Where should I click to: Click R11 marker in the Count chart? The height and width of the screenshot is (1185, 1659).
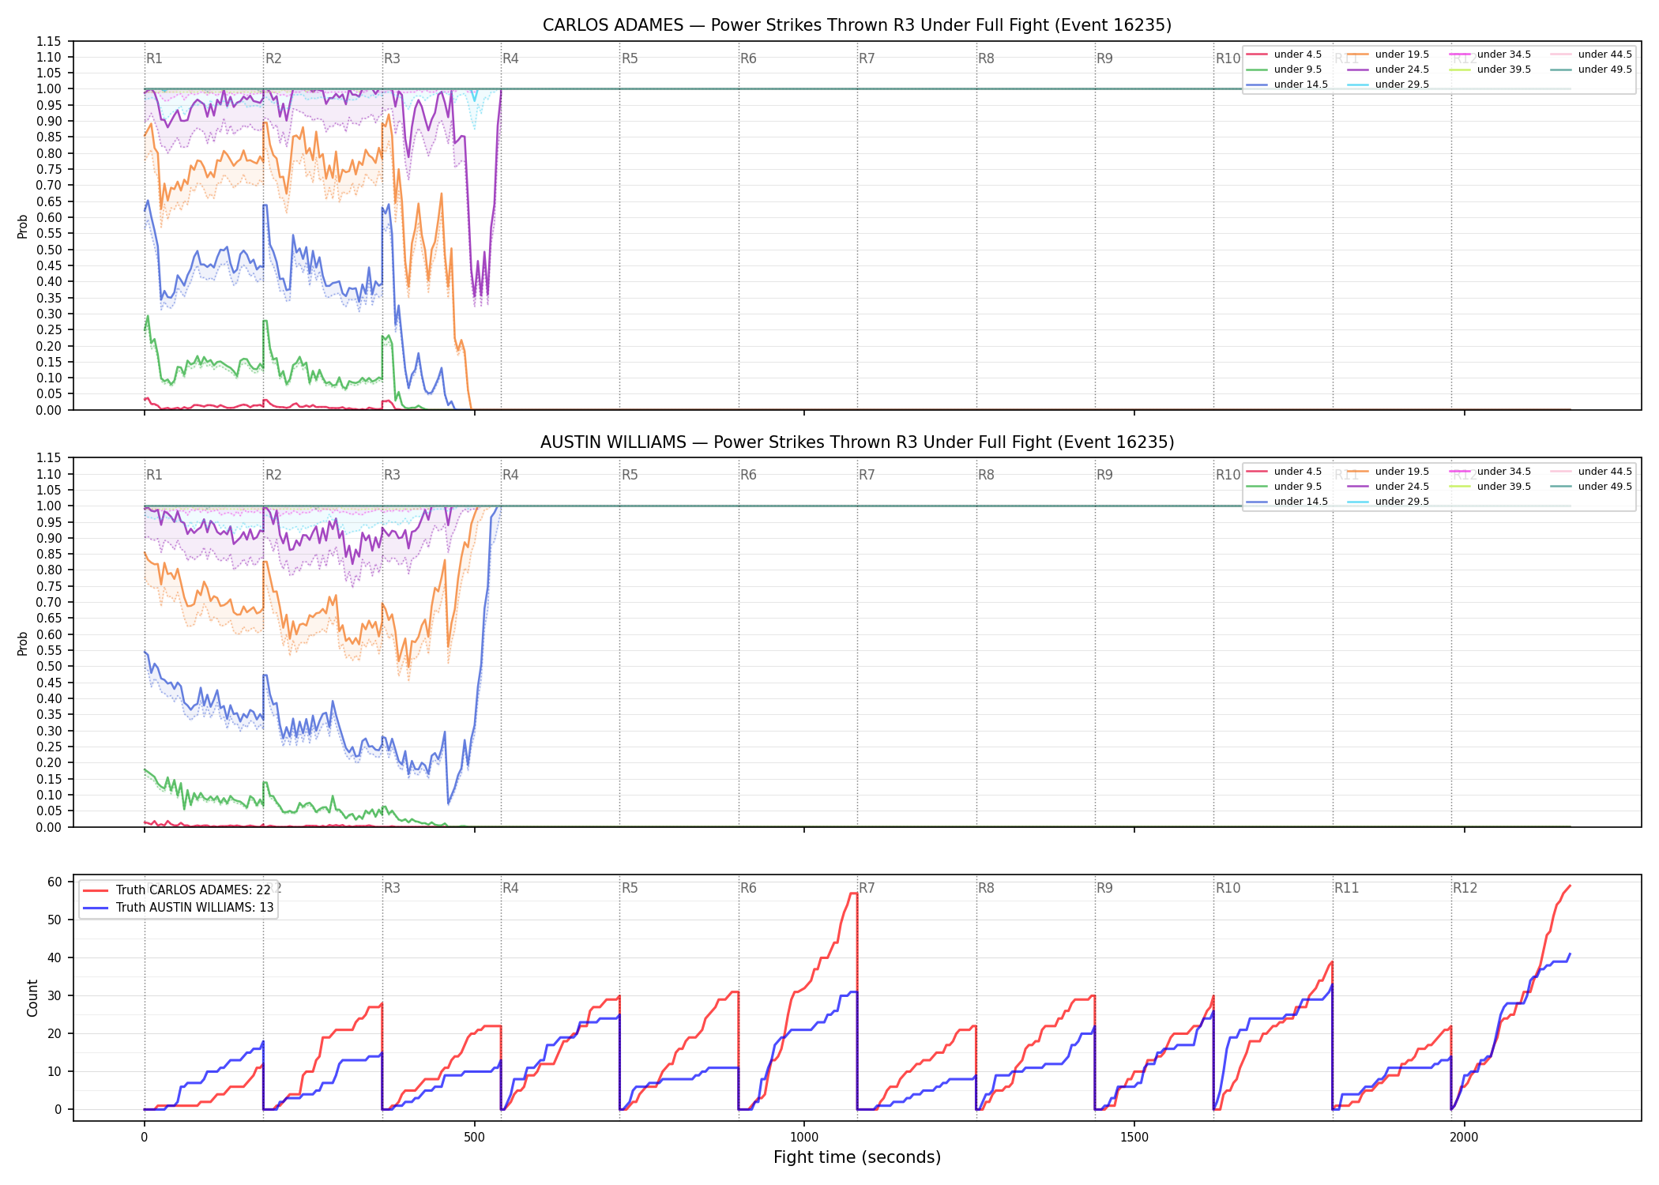(1346, 888)
